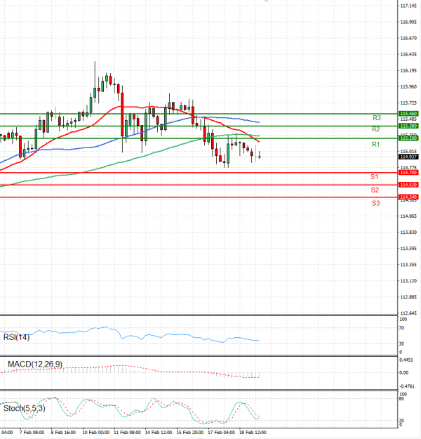Viewport: 421px width, 439px height.
Task: Click the RSI(14) indicator label
Action: tap(16, 337)
